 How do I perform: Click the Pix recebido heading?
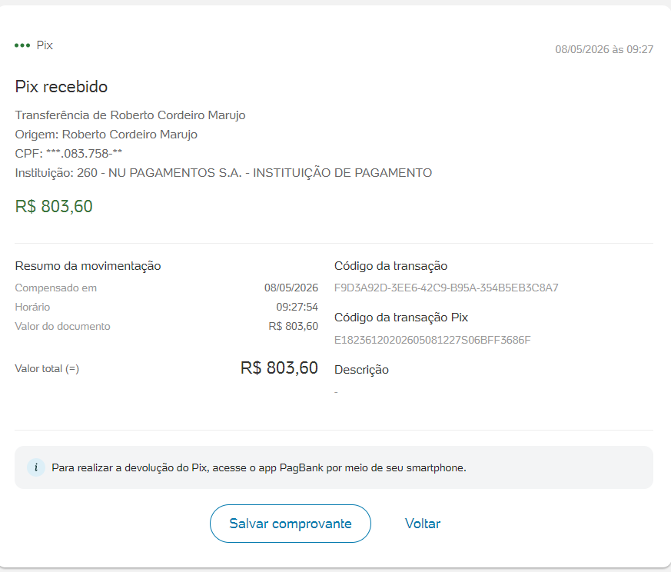tap(61, 87)
